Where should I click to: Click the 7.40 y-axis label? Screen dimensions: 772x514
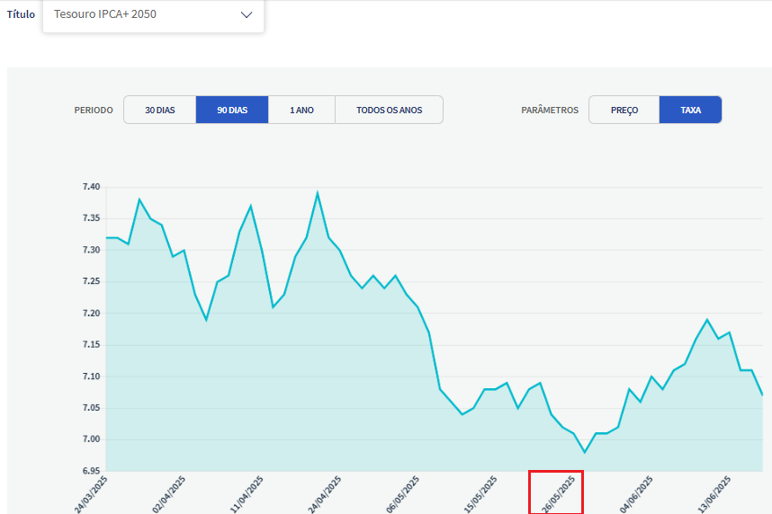click(x=91, y=186)
